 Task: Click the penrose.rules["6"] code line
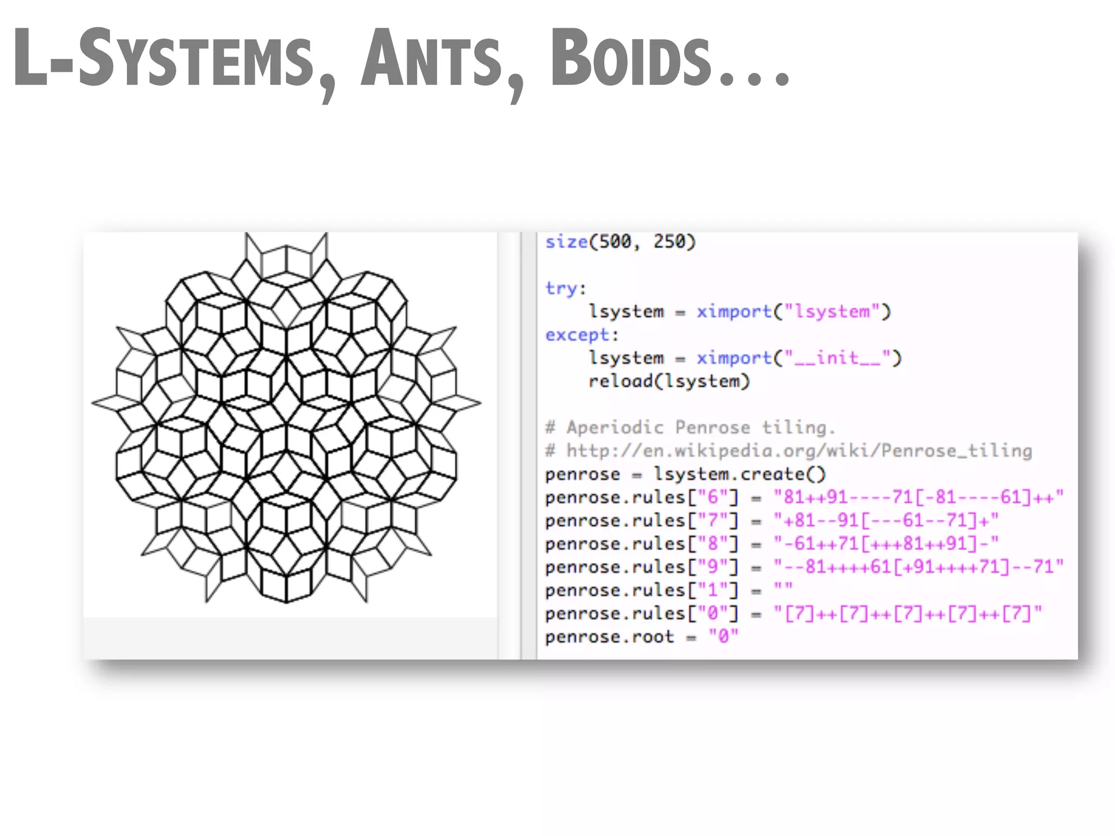pos(804,497)
